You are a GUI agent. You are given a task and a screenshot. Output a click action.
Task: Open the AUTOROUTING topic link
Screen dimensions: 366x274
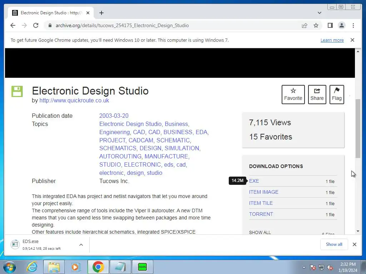click(x=120, y=156)
